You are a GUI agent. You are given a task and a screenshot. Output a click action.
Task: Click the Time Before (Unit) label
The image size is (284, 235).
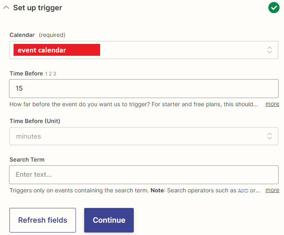pos(35,121)
